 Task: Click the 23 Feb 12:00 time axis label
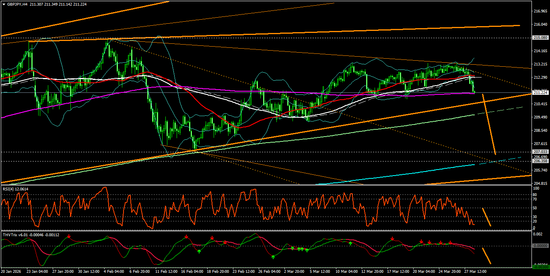[x=244, y=272]
